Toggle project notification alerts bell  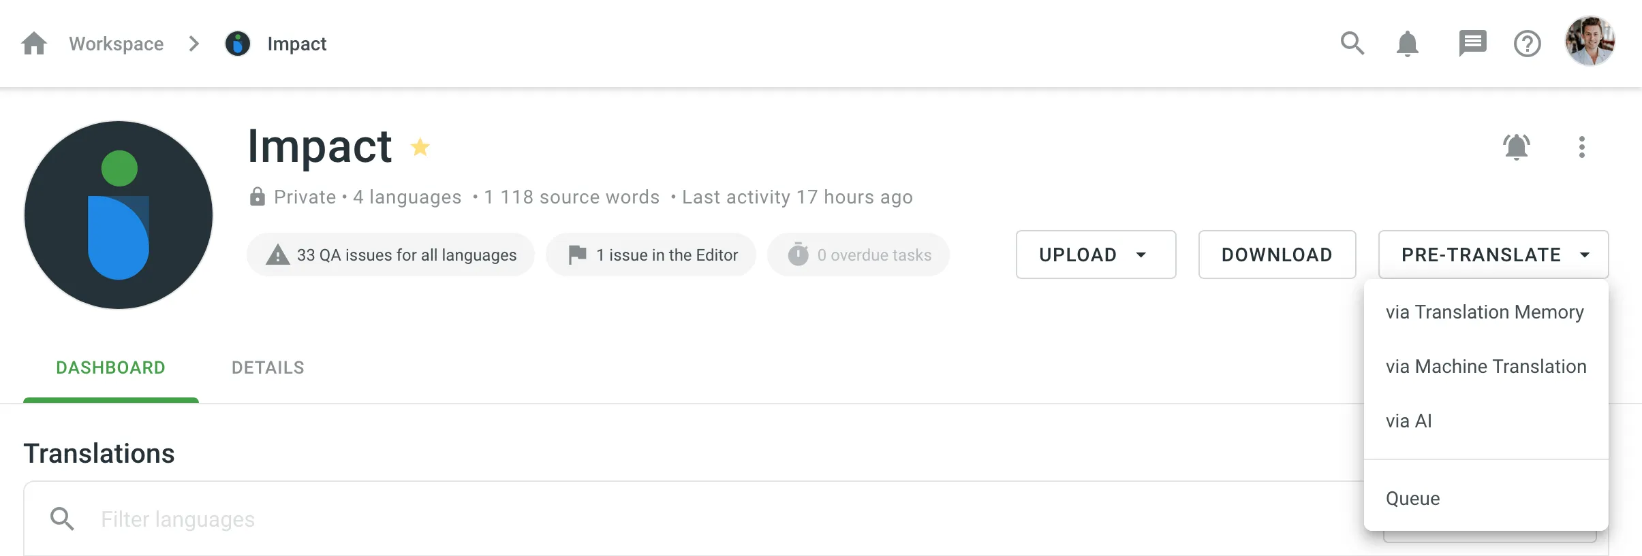click(x=1516, y=147)
